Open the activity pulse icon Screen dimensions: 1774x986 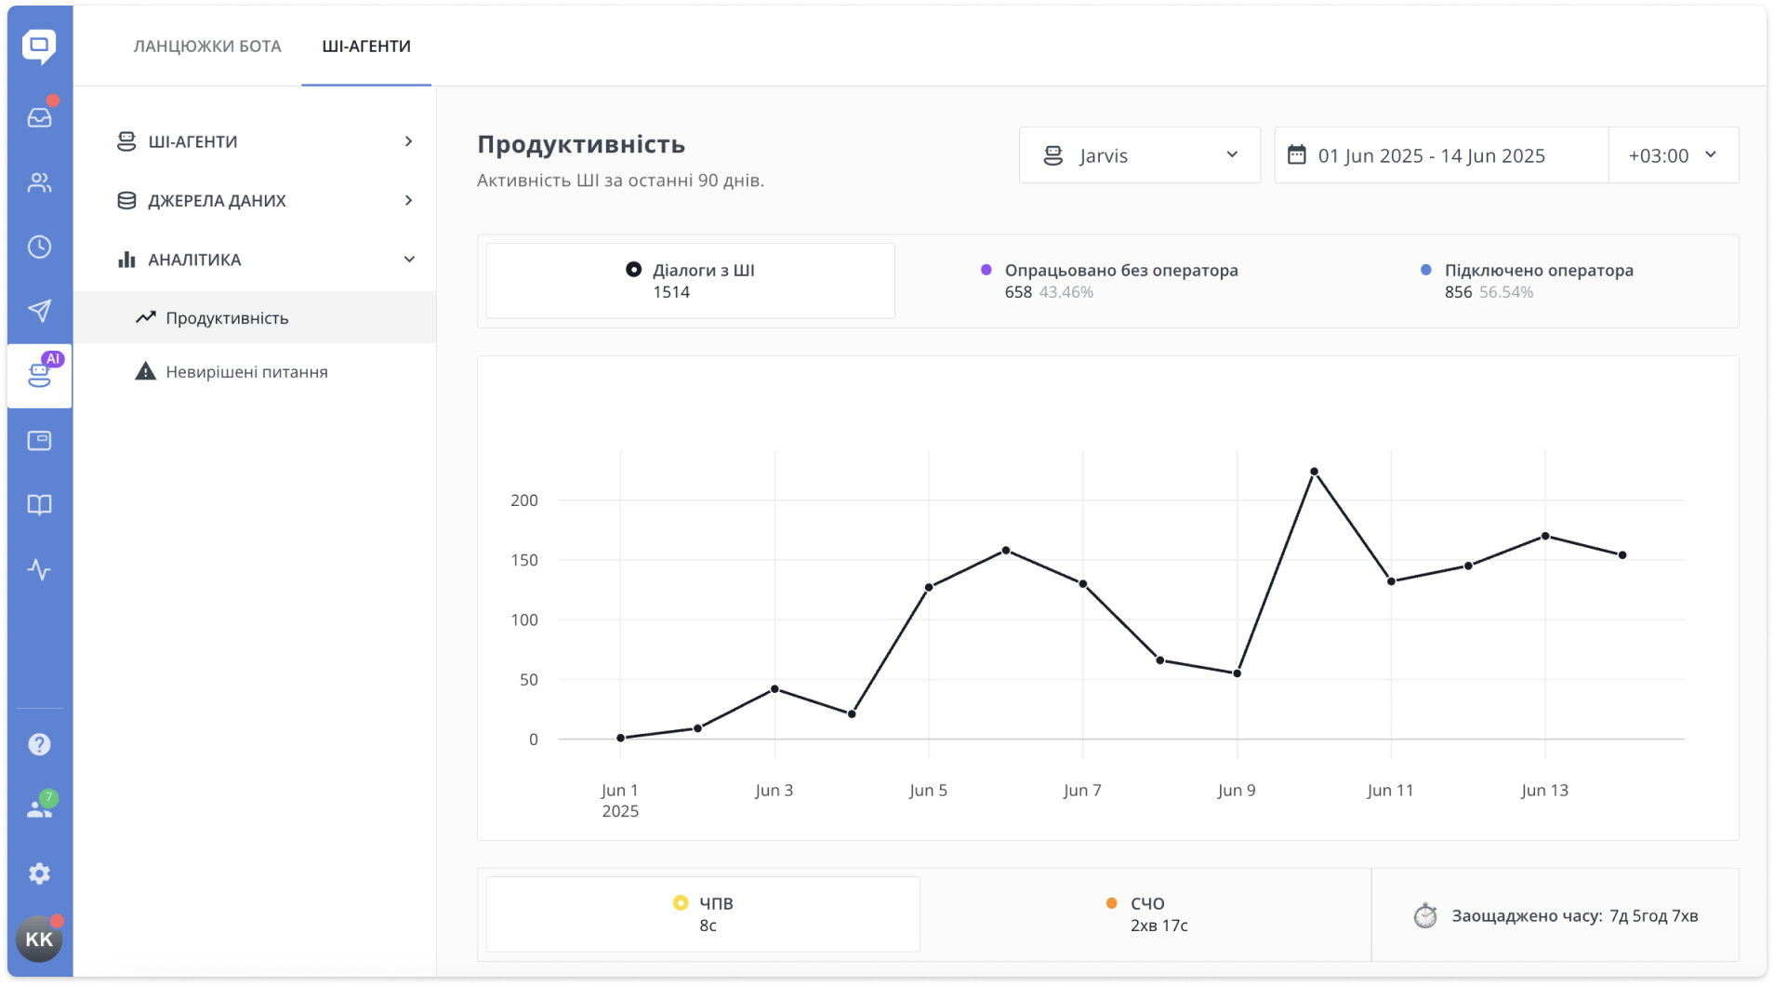(39, 569)
